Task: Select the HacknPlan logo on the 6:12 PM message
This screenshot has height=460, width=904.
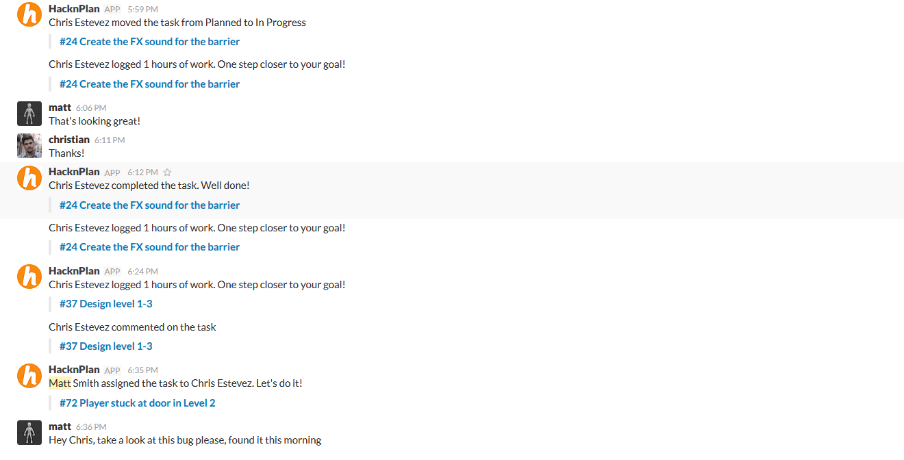Action: [29, 178]
